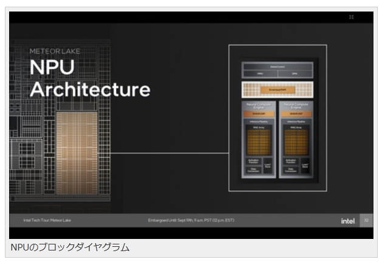The height and width of the screenshot is (262, 385).
Task: Click the NPUのブロックダイヤグラム caption
Action: coord(70,247)
